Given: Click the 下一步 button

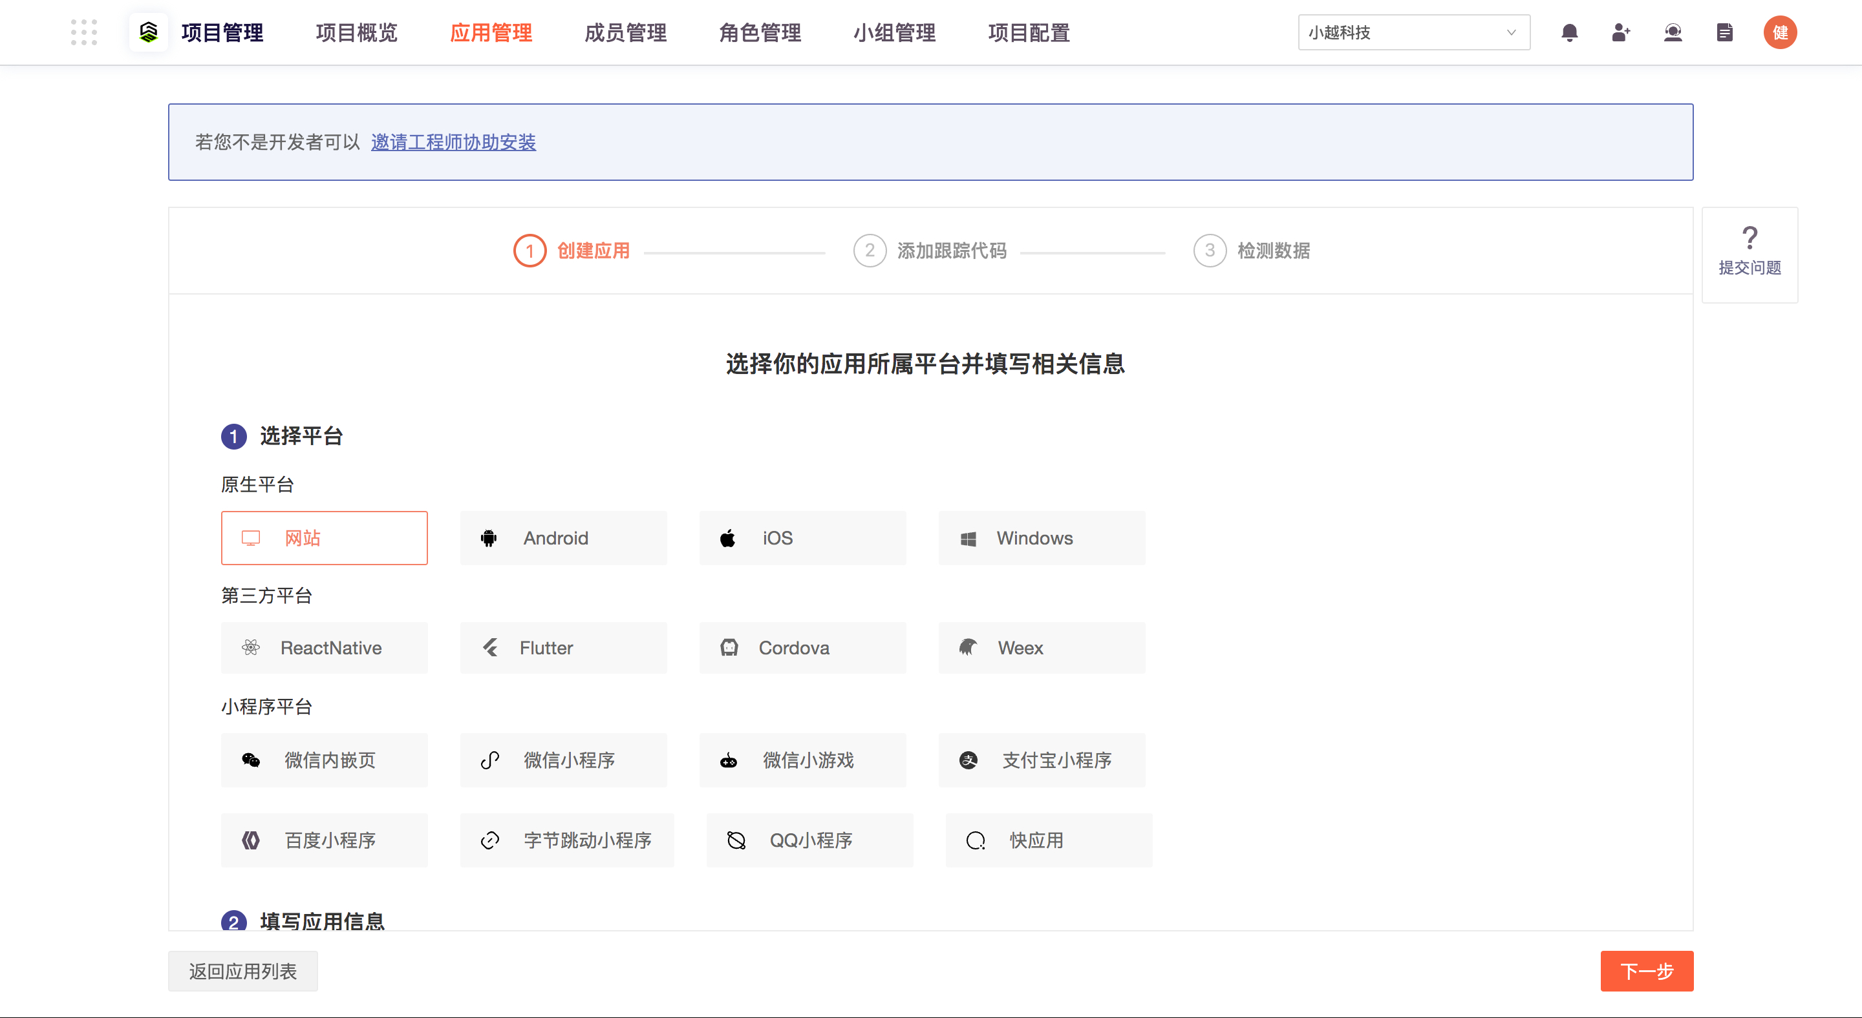Looking at the screenshot, I should coord(1647,971).
